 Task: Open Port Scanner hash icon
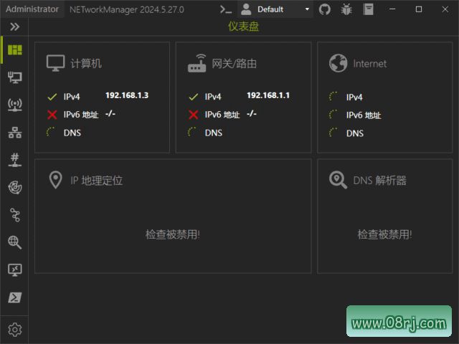tap(14, 160)
